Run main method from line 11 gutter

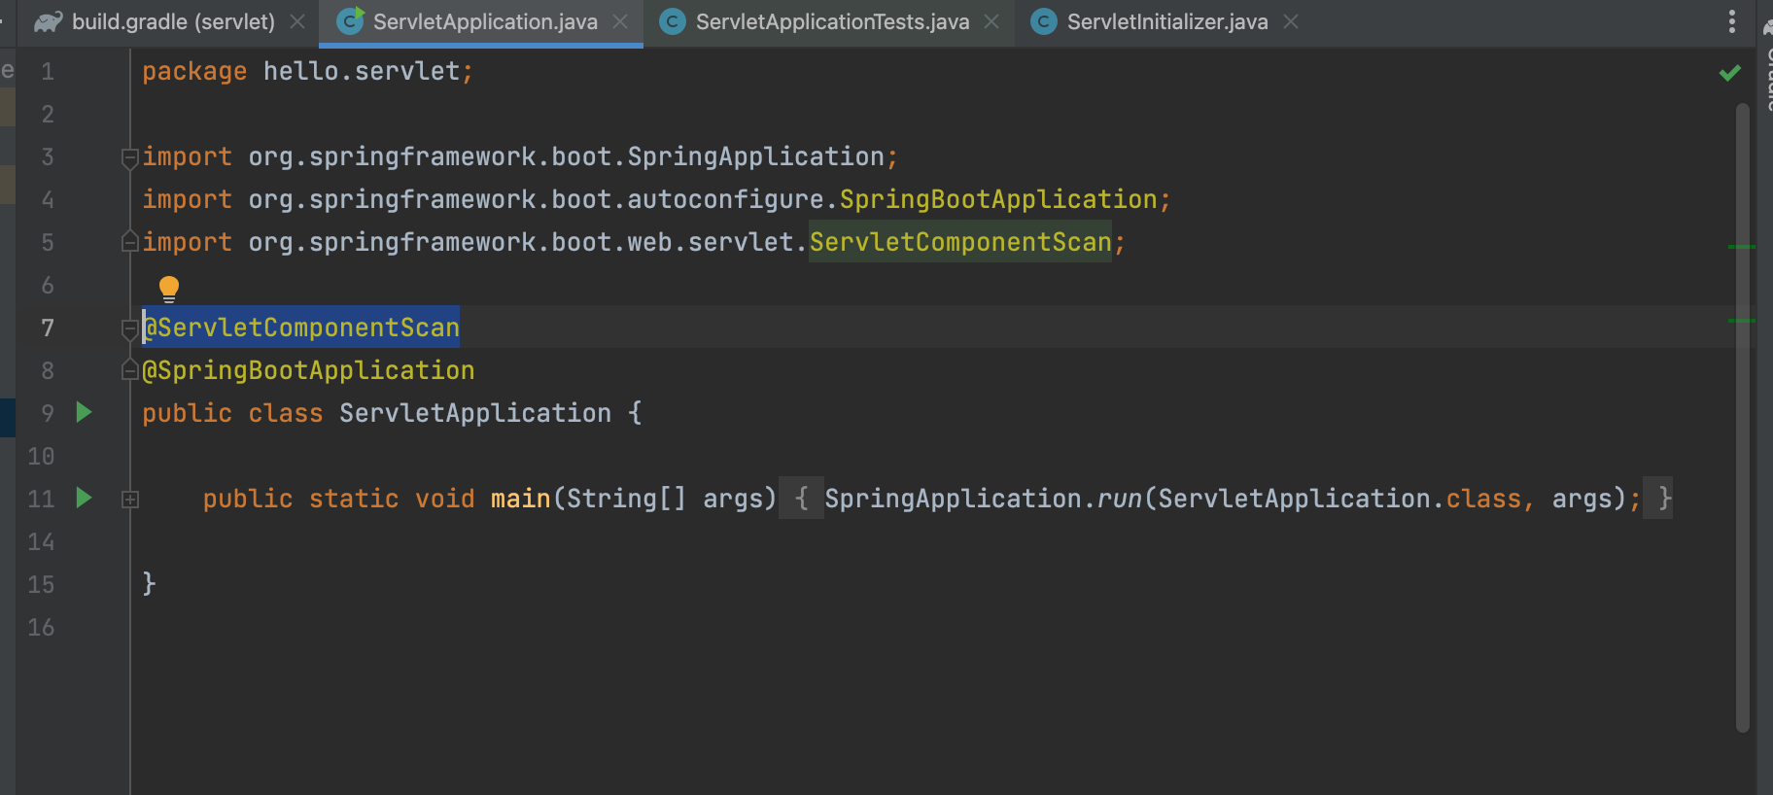[x=85, y=498]
